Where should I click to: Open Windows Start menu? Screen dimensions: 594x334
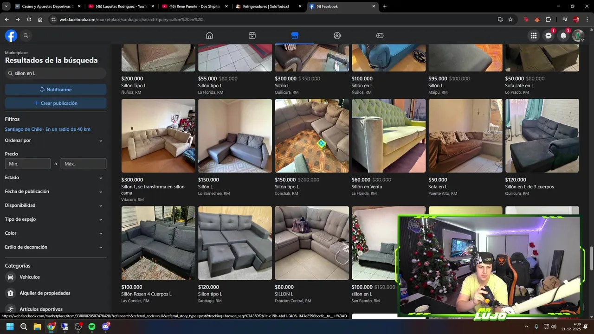pyautogui.click(x=10, y=327)
